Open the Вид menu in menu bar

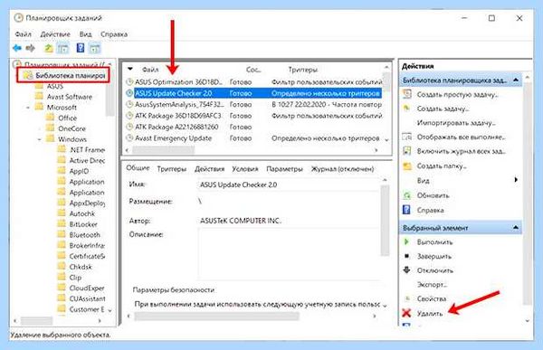[86, 34]
